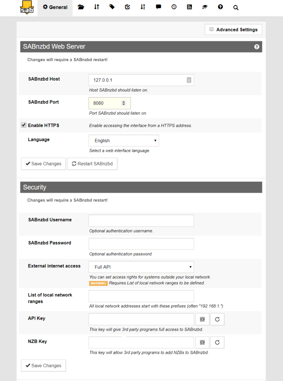The height and width of the screenshot is (381, 283).
Task: Open the RSS settings (feed icon)
Action: point(189,7)
